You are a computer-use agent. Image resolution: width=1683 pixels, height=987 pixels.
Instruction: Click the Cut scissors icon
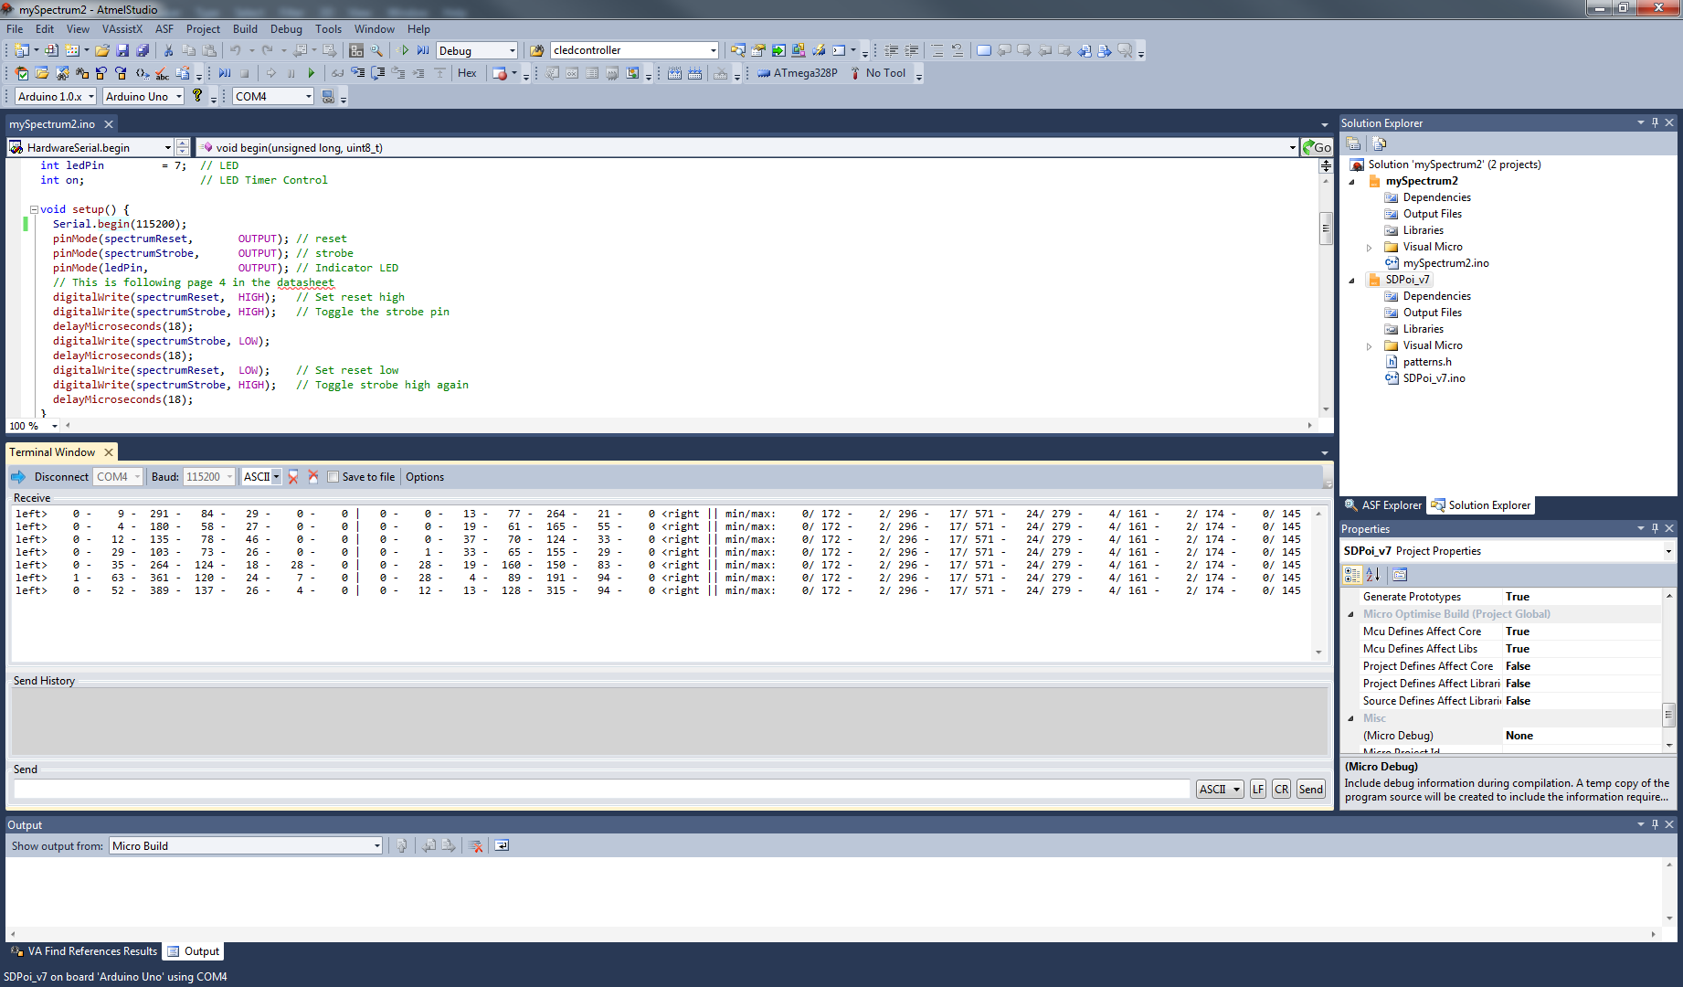[x=168, y=51]
